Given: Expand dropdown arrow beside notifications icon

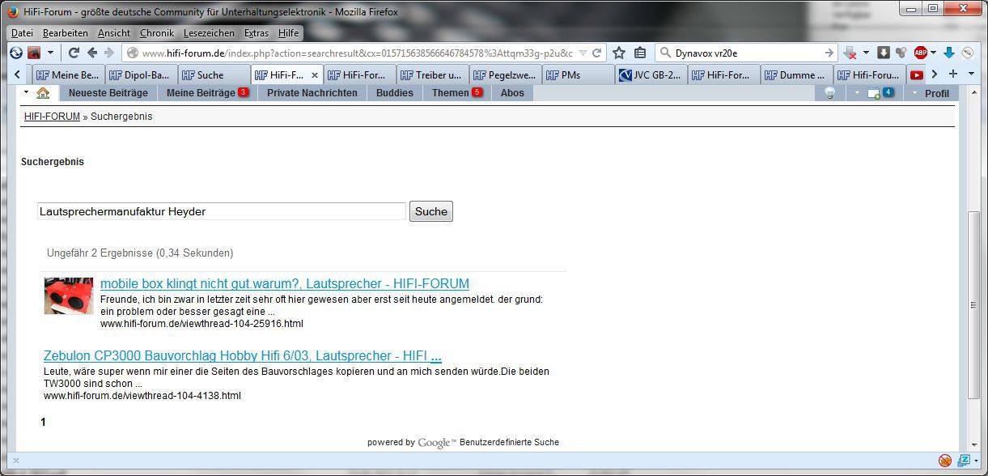Looking at the screenshot, I should pyautogui.click(x=858, y=93).
